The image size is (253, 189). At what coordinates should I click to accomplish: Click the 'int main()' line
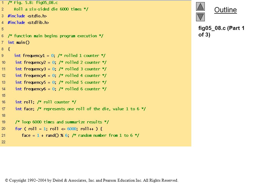click(18, 43)
